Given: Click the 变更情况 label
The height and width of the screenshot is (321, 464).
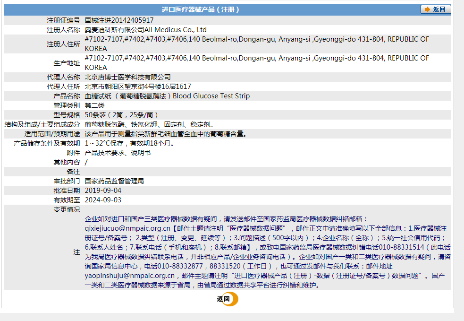Looking at the screenshot, I should click(x=67, y=209).
